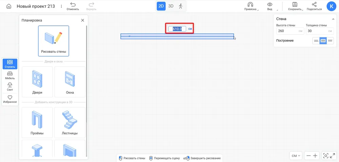Select center wall alignment for Построение

click(323, 41)
